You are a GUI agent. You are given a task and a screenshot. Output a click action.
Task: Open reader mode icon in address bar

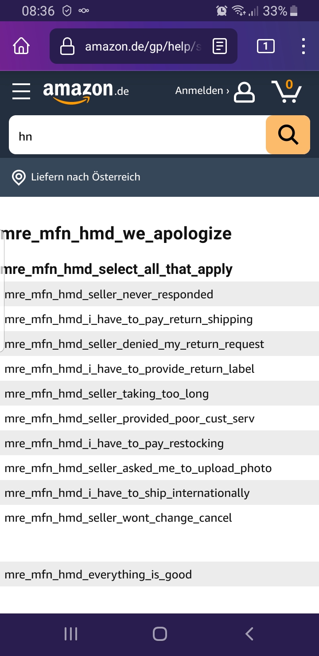[220, 46]
